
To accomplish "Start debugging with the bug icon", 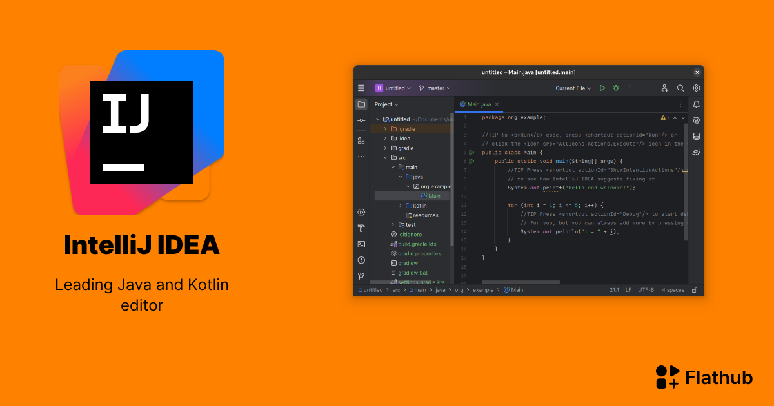I will 616,88.
